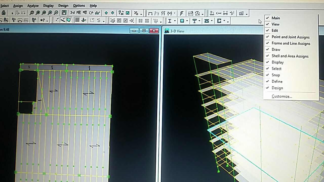Click the rotate 3D view icon
Viewport: 324px width, 182px height.
tap(91, 13)
